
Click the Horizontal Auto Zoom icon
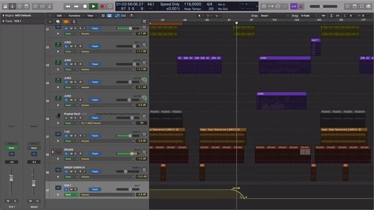pyautogui.click(x=338, y=16)
